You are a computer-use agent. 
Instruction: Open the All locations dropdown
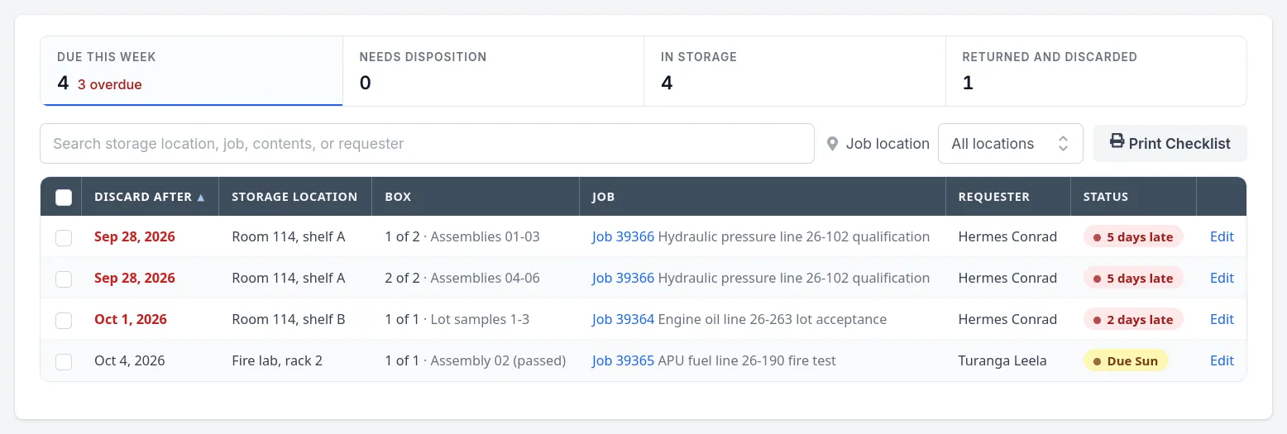tap(1010, 144)
